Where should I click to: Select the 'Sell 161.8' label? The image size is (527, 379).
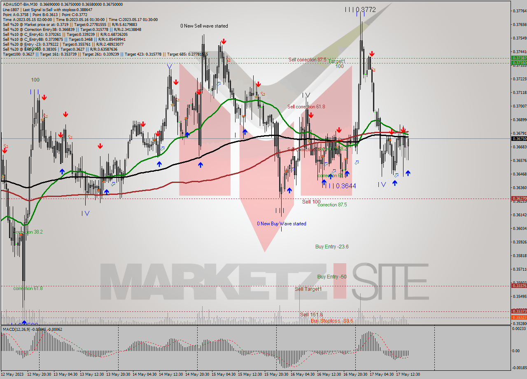coord(311,315)
